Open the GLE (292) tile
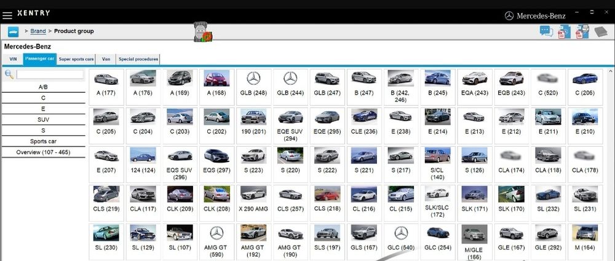 click(x=549, y=241)
